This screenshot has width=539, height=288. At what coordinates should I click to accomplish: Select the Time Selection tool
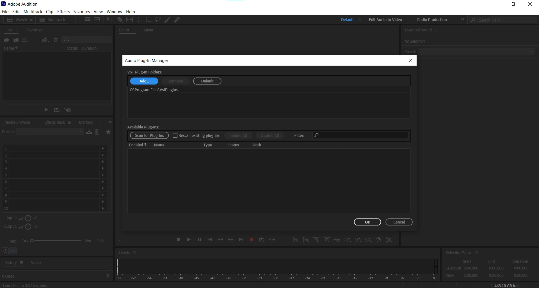pyautogui.click(x=139, y=20)
